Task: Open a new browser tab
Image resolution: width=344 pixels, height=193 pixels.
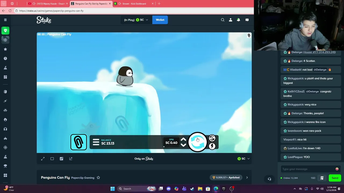Action: 159,4
